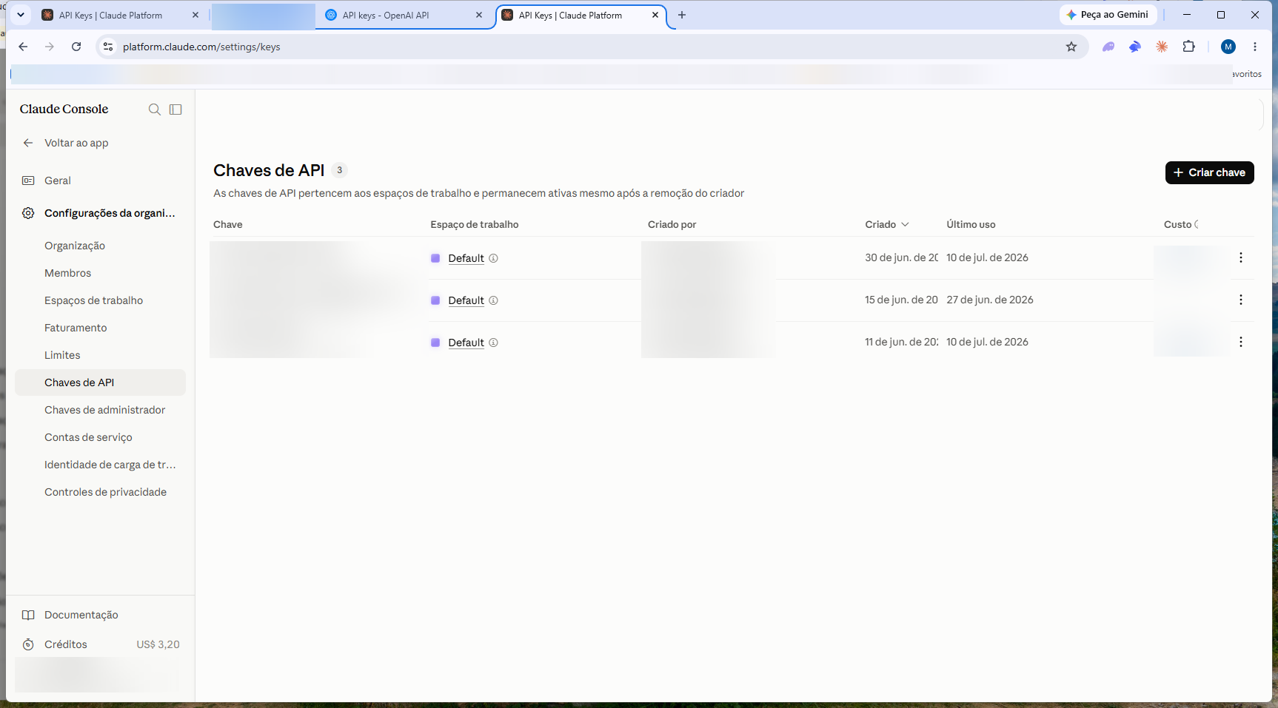The width and height of the screenshot is (1278, 708).
Task: Close the first Claude Platform tab
Action: tap(195, 15)
